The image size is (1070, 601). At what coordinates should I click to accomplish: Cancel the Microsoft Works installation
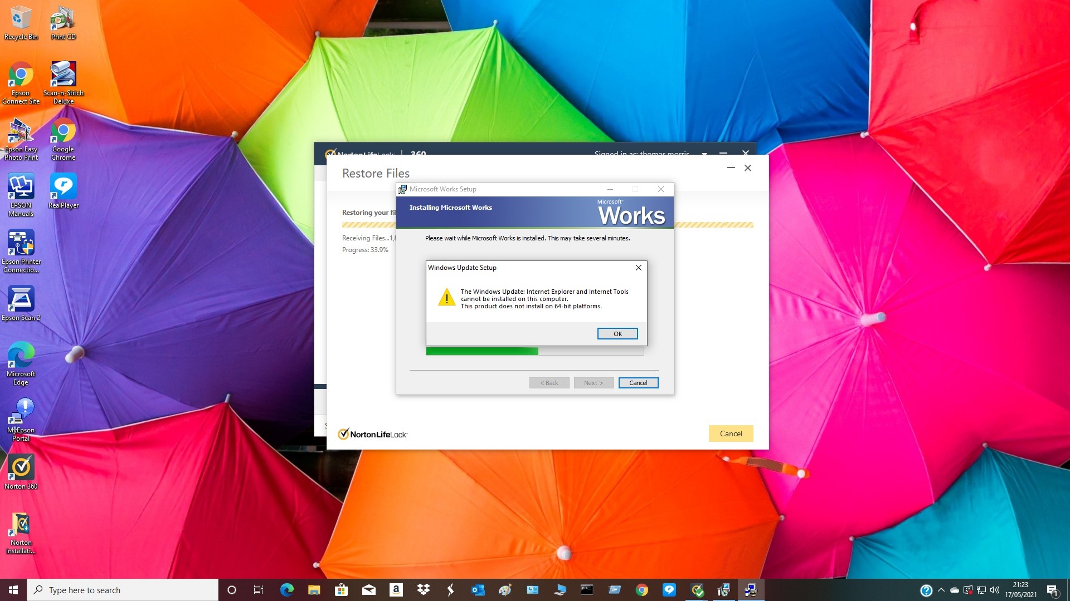click(638, 383)
